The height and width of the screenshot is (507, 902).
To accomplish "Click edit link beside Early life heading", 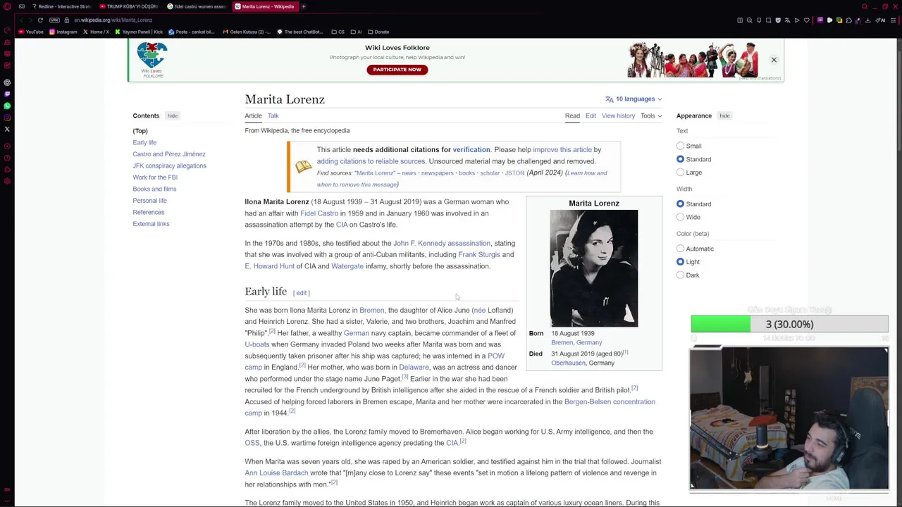I will point(302,293).
